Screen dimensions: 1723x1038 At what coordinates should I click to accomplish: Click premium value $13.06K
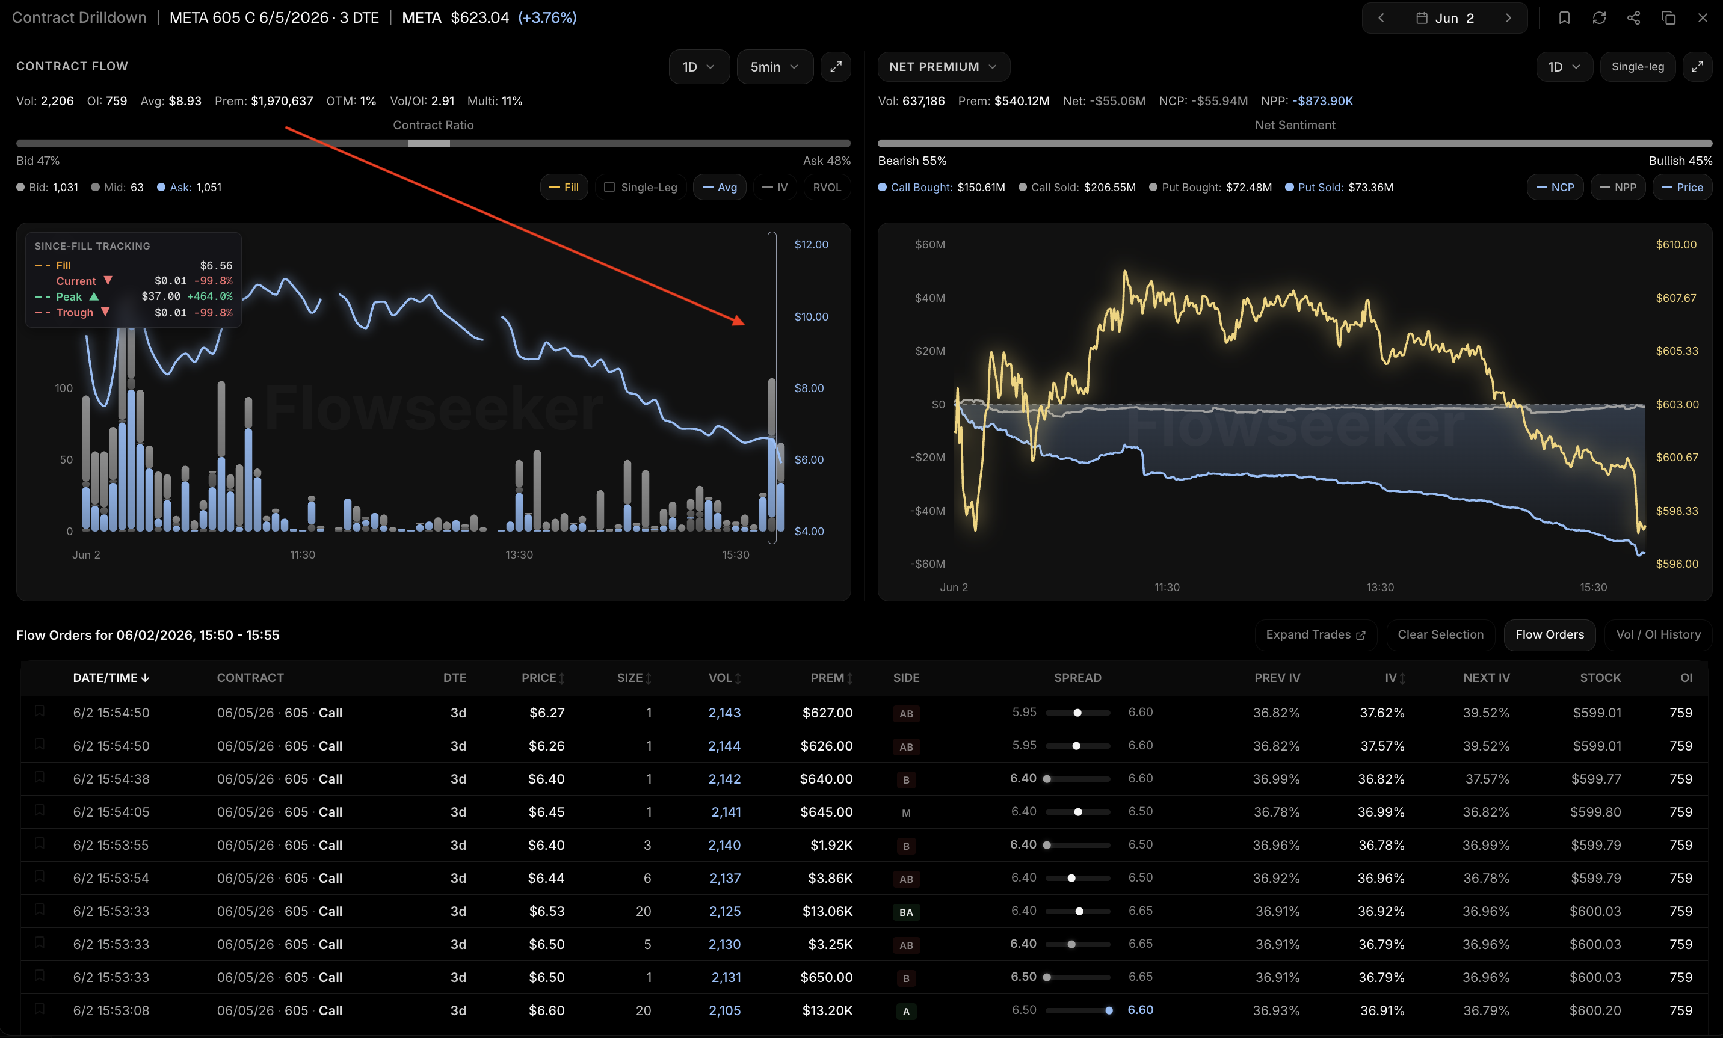828,912
